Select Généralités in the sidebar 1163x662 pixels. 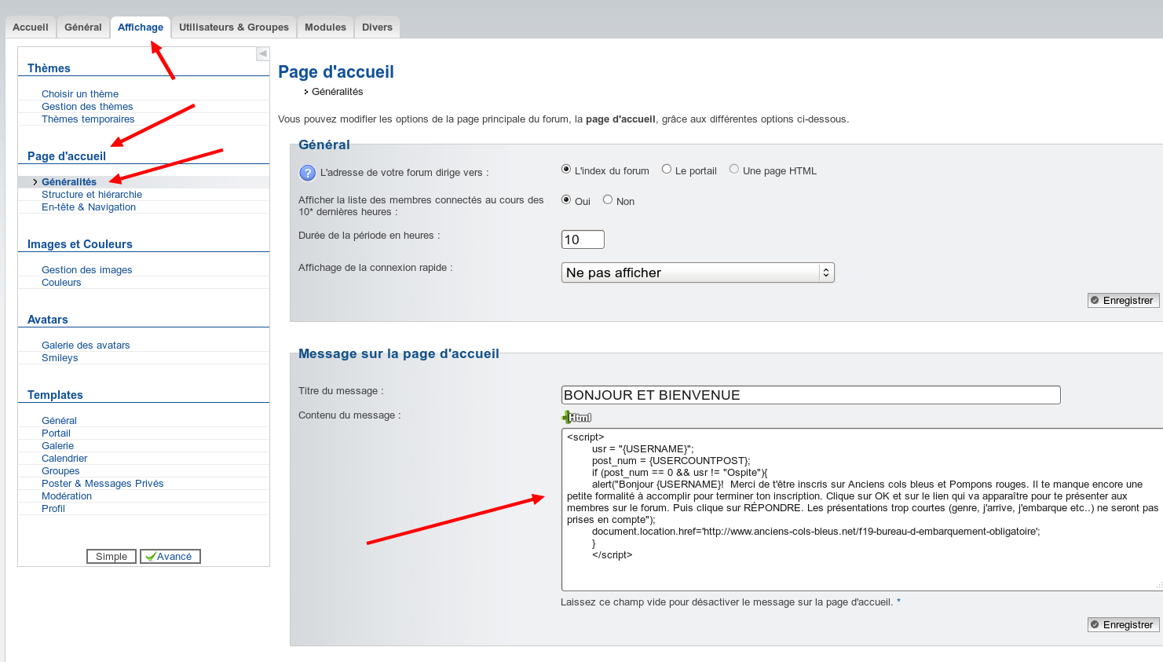click(x=69, y=181)
